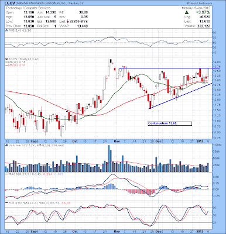The image size is (226, 234).
Task: Click the red down arrow beside Last shares
Action: pos(68,22)
